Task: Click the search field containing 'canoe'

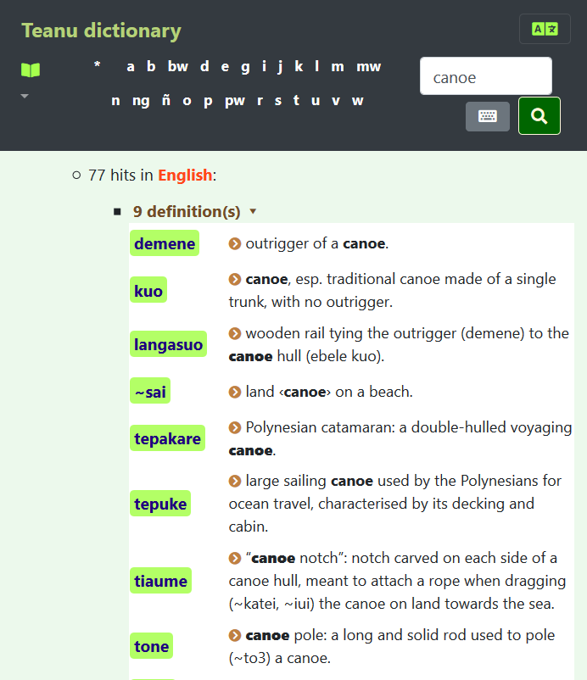Action: click(x=485, y=77)
